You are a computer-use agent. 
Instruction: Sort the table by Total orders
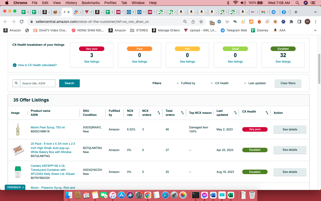click(182, 113)
